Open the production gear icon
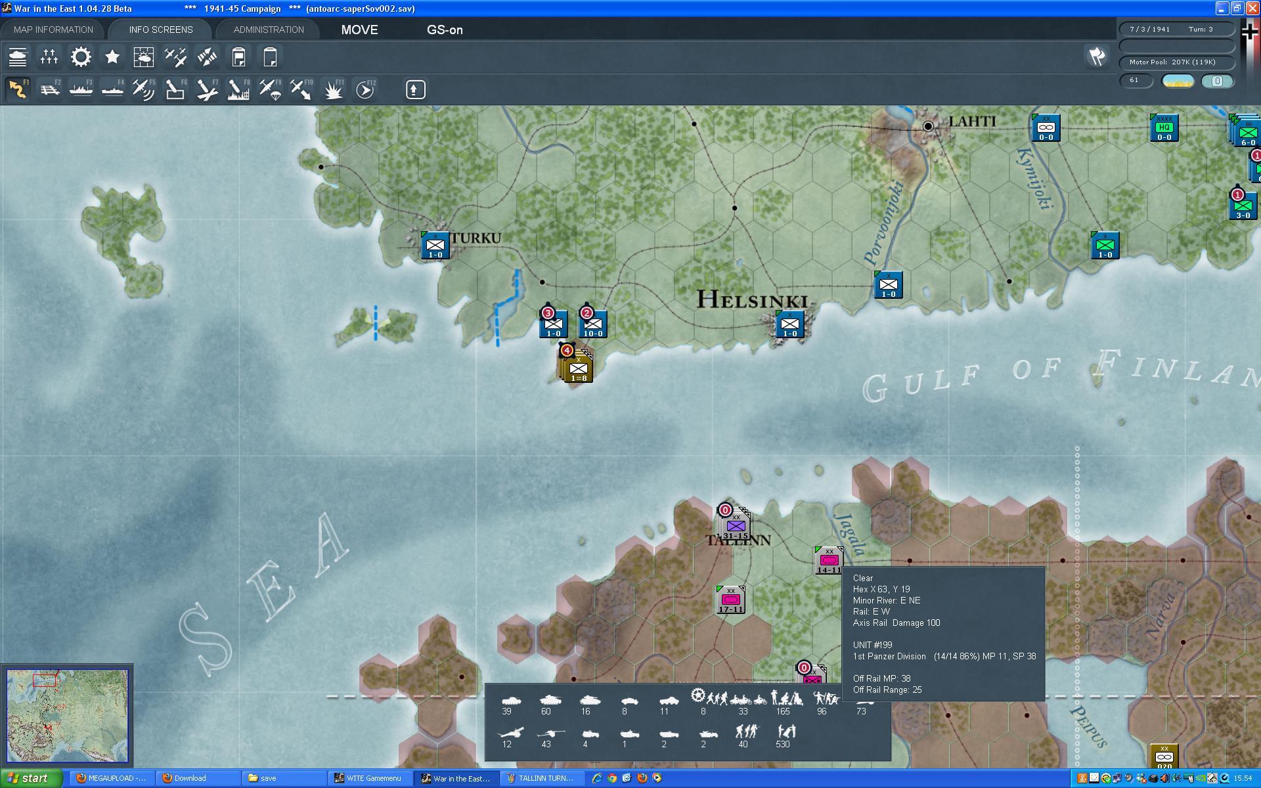 [x=81, y=57]
